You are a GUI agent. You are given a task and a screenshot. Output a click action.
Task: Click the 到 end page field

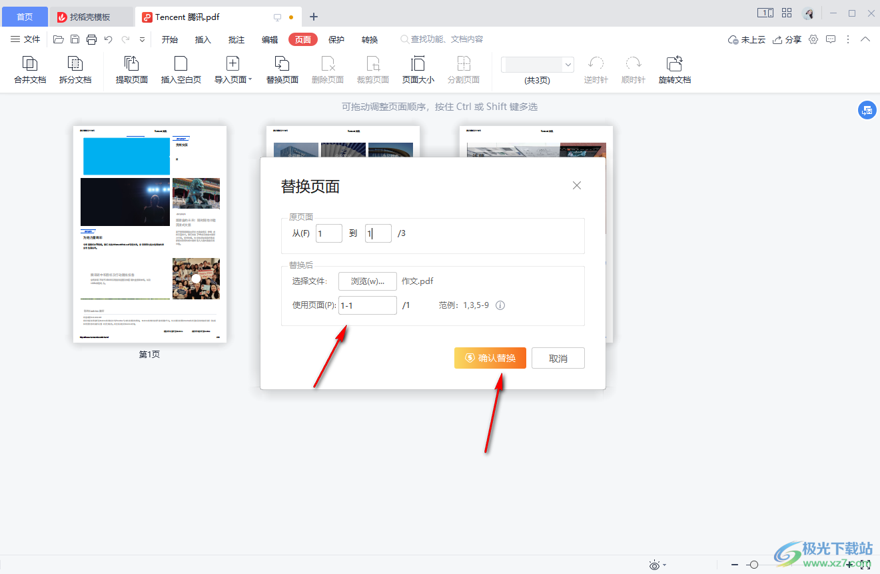click(x=378, y=233)
